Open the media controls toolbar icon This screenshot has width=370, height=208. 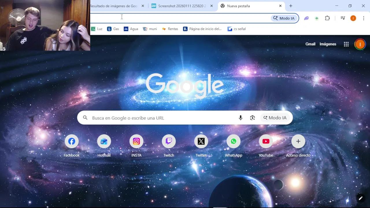pos(343,18)
